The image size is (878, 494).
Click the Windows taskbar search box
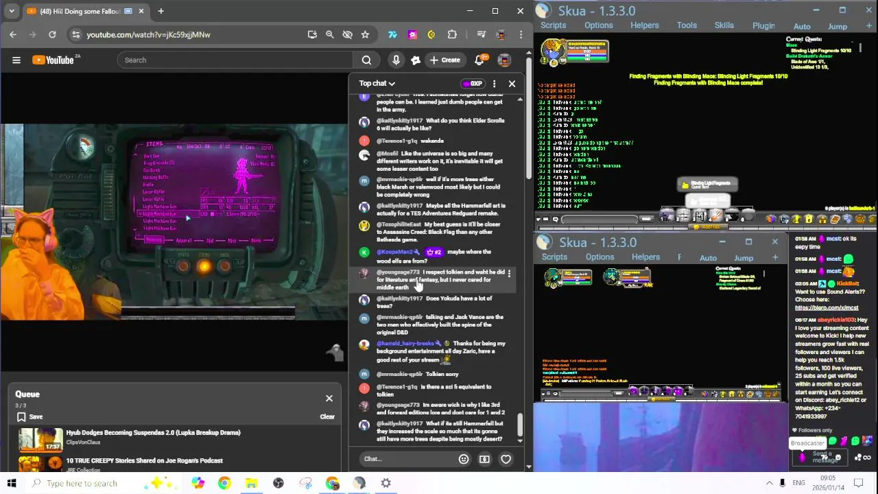click(103, 483)
